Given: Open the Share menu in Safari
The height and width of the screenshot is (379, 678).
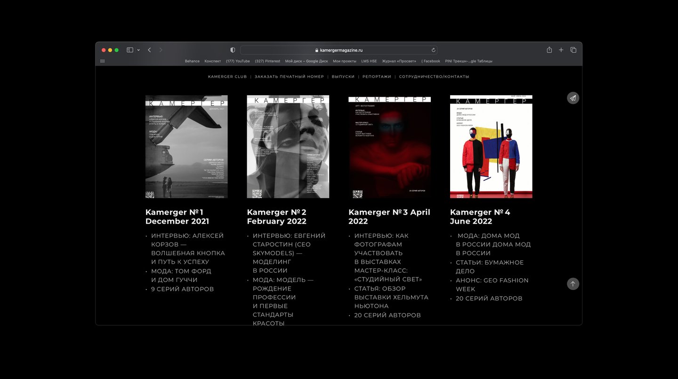Looking at the screenshot, I should coord(549,50).
